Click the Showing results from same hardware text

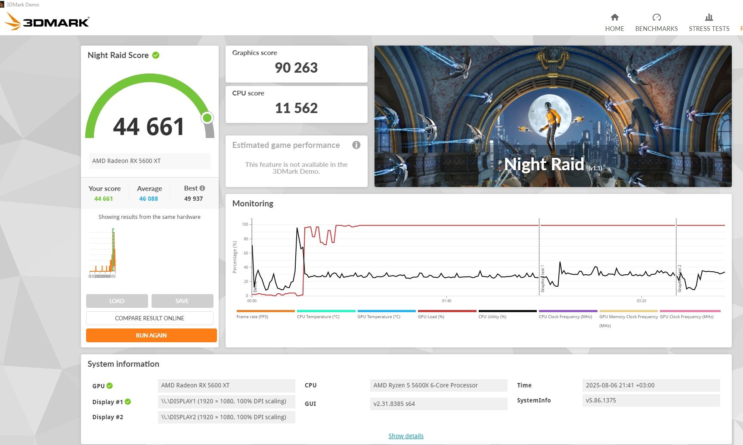149,217
